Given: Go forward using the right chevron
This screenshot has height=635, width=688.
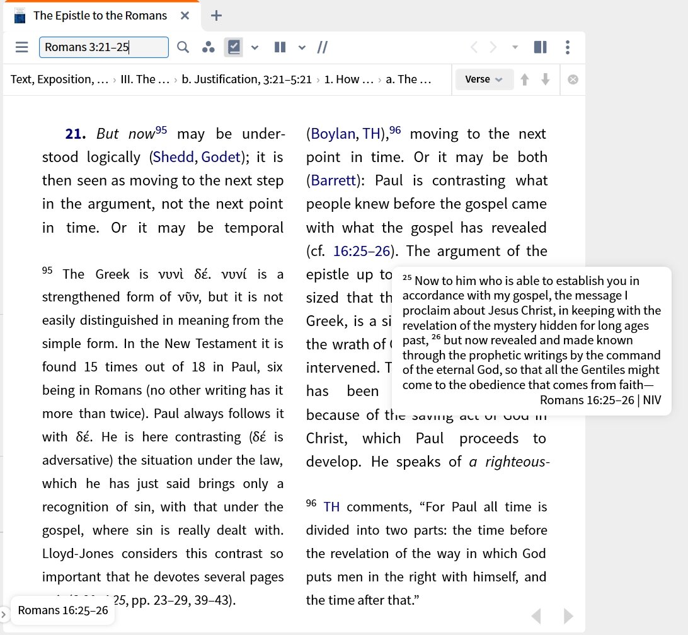Looking at the screenshot, I should coord(493,47).
